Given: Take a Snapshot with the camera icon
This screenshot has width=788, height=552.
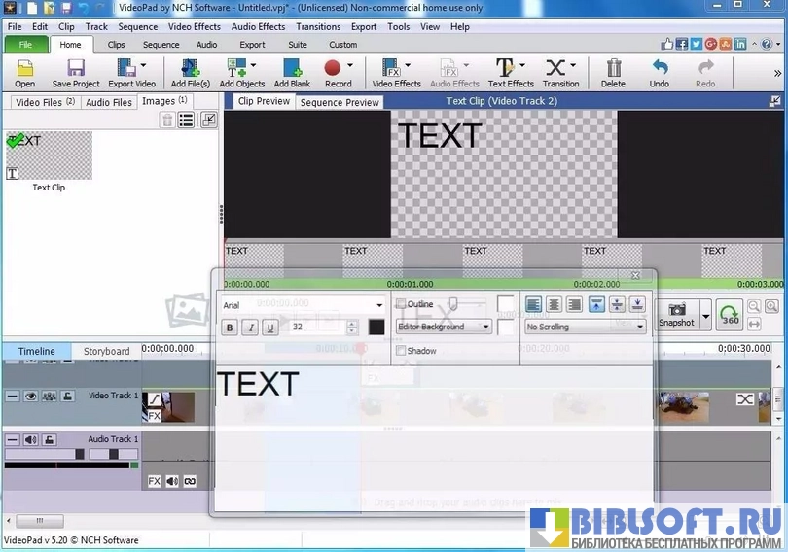Looking at the screenshot, I should 677,312.
